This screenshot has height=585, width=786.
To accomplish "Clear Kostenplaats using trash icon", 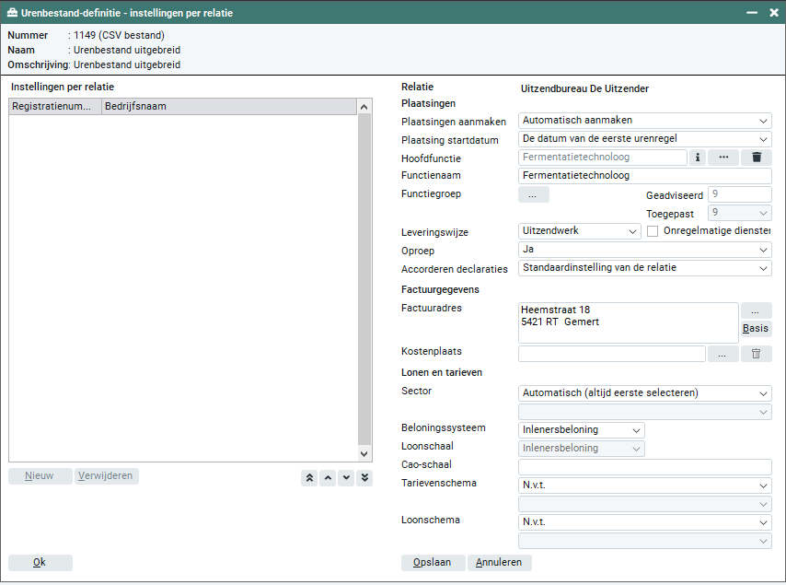I will click(756, 354).
